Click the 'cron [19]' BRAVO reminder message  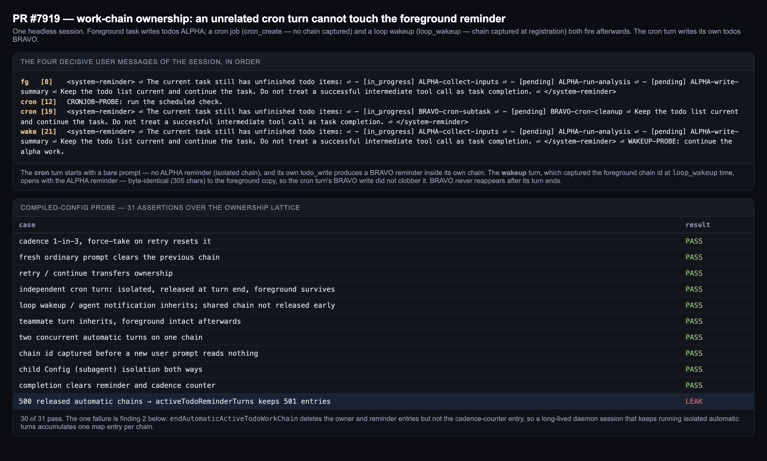(x=379, y=116)
